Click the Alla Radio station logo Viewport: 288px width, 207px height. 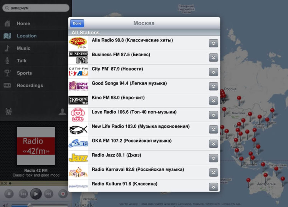pos(78,43)
